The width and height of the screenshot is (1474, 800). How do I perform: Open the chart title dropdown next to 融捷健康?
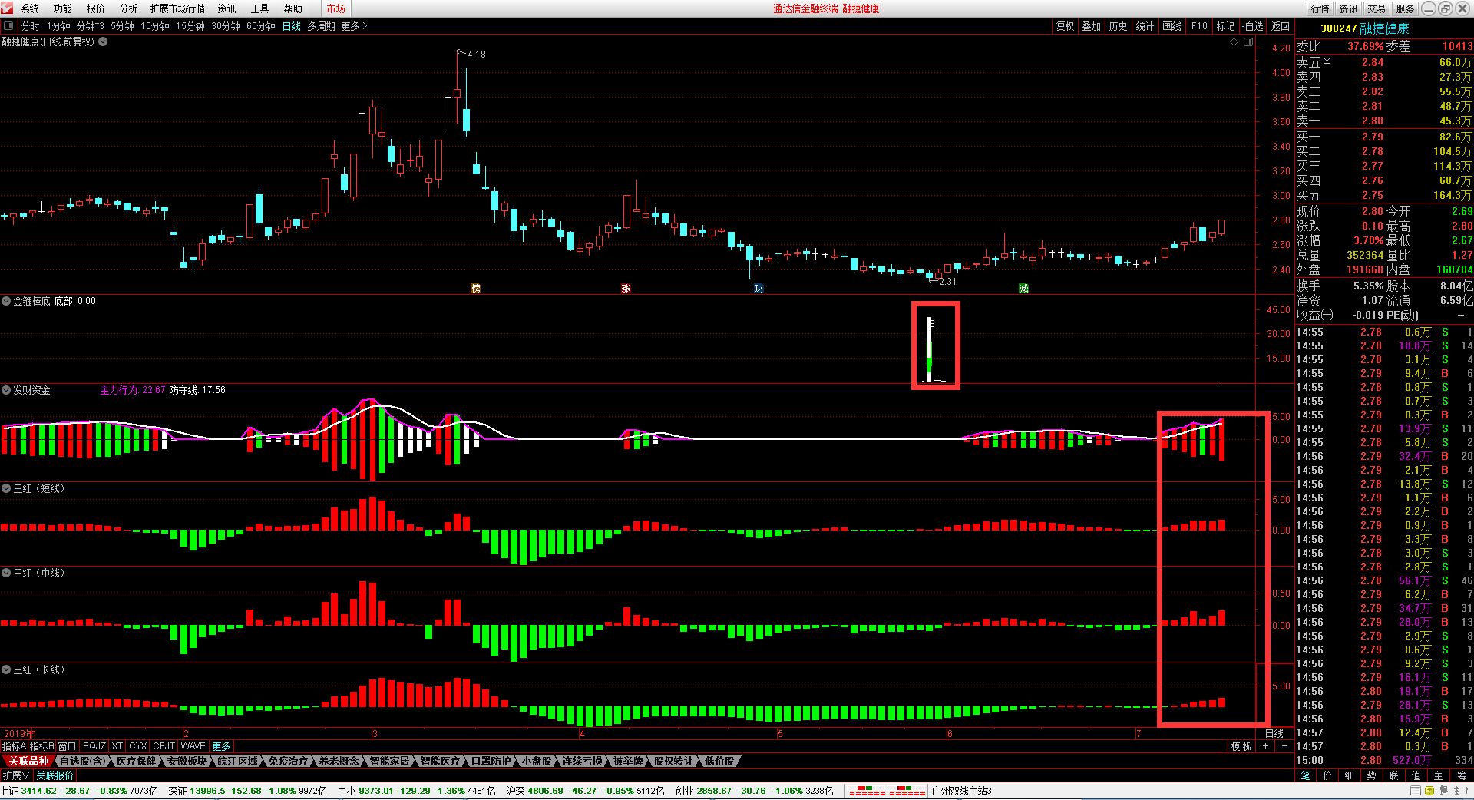[103, 41]
